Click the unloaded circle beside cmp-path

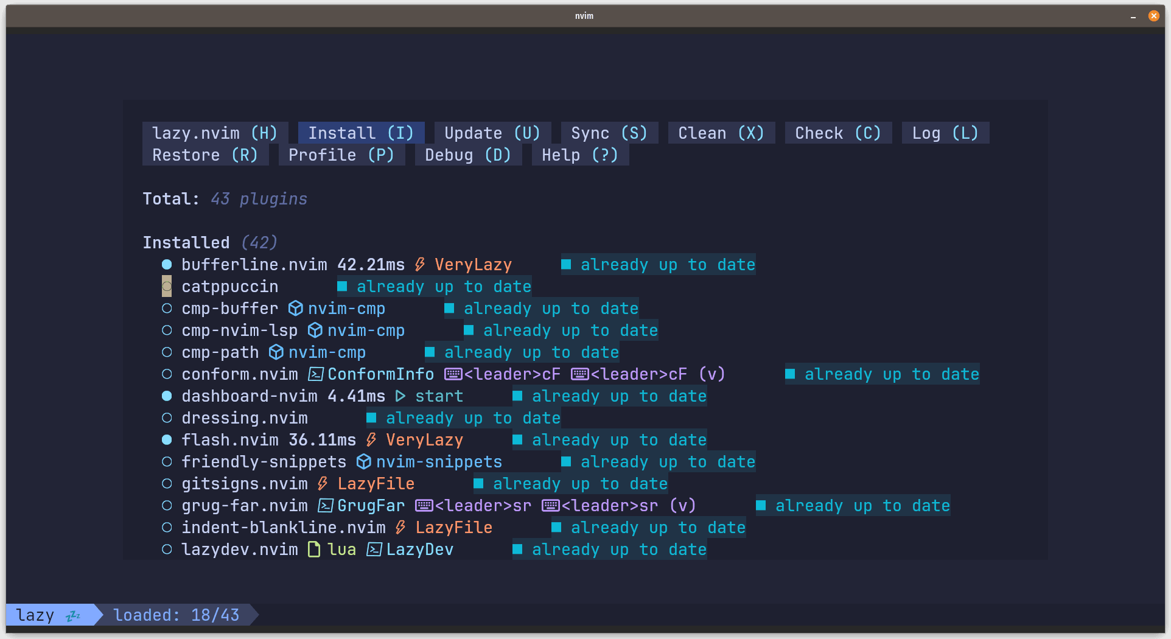167,352
